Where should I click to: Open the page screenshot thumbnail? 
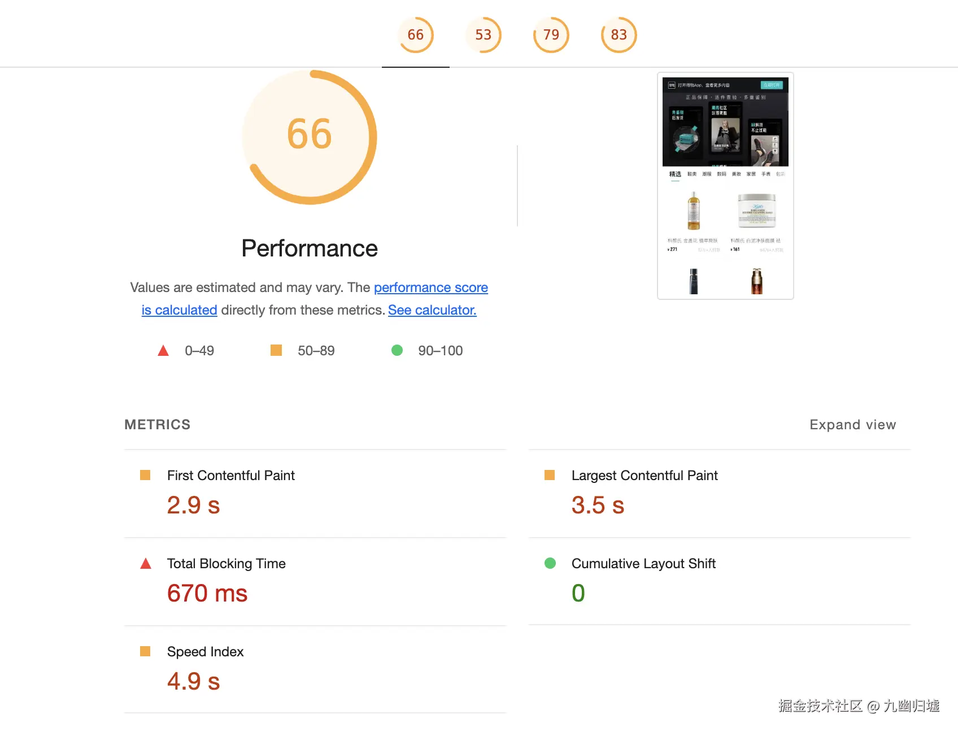[x=725, y=186]
